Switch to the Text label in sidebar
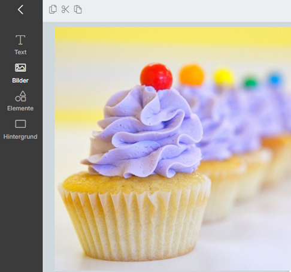Viewport: 291px width, 272px height. (x=20, y=52)
